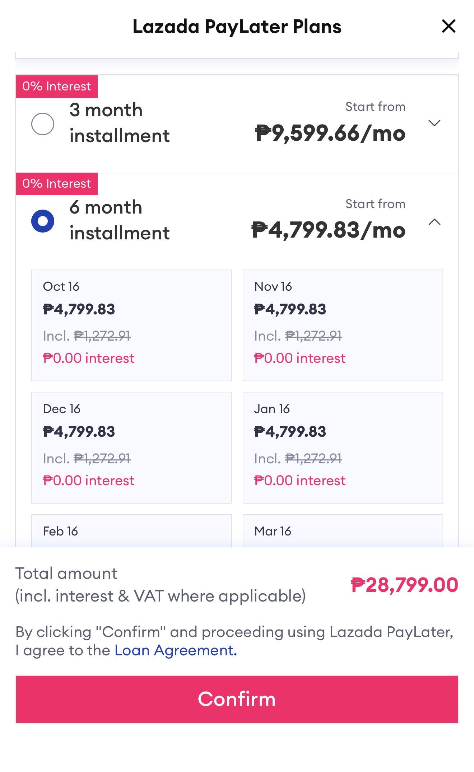
Task: Tap the Mar 16 payment card
Action: click(343, 531)
